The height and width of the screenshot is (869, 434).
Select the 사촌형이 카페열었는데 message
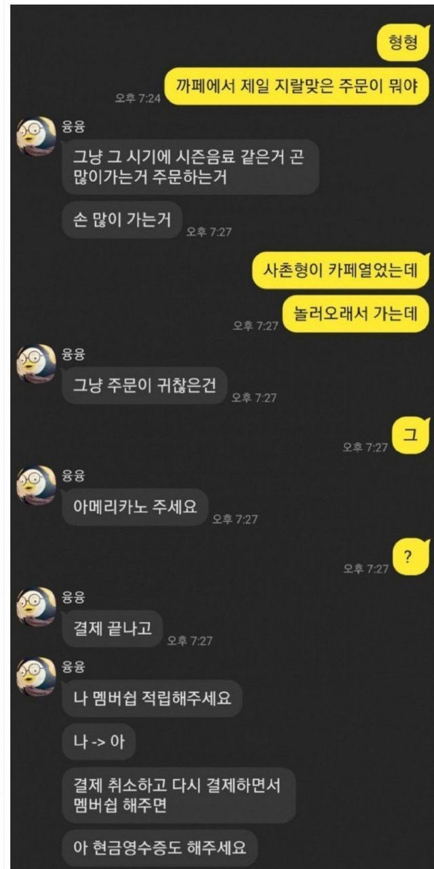coord(341,272)
